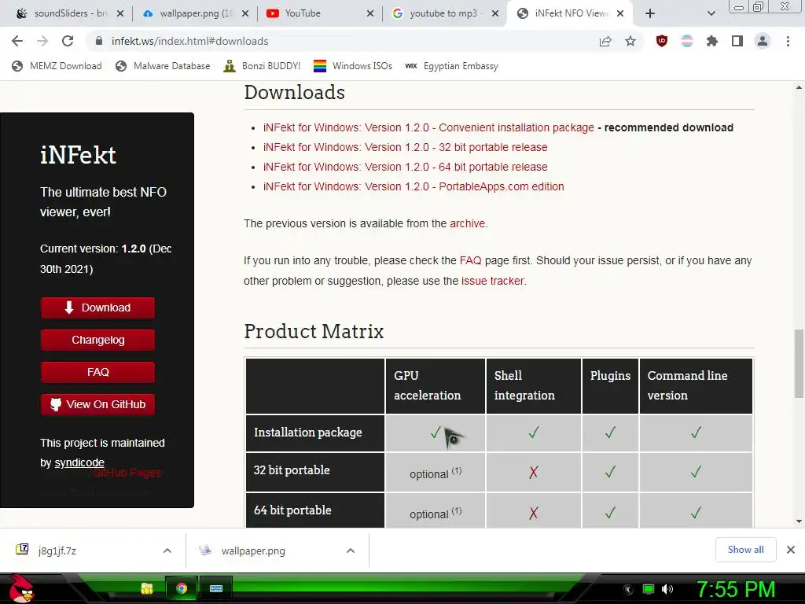The width and height of the screenshot is (805, 604).
Task: Expand options for wallpaper.png download
Action: [x=351, y=551]
